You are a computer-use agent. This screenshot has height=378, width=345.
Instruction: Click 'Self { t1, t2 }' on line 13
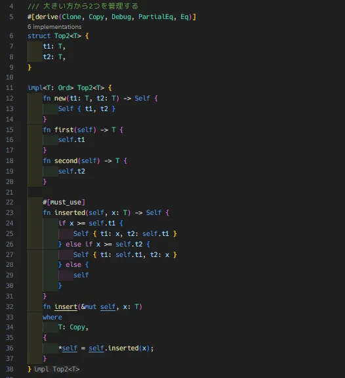(87, 108)
